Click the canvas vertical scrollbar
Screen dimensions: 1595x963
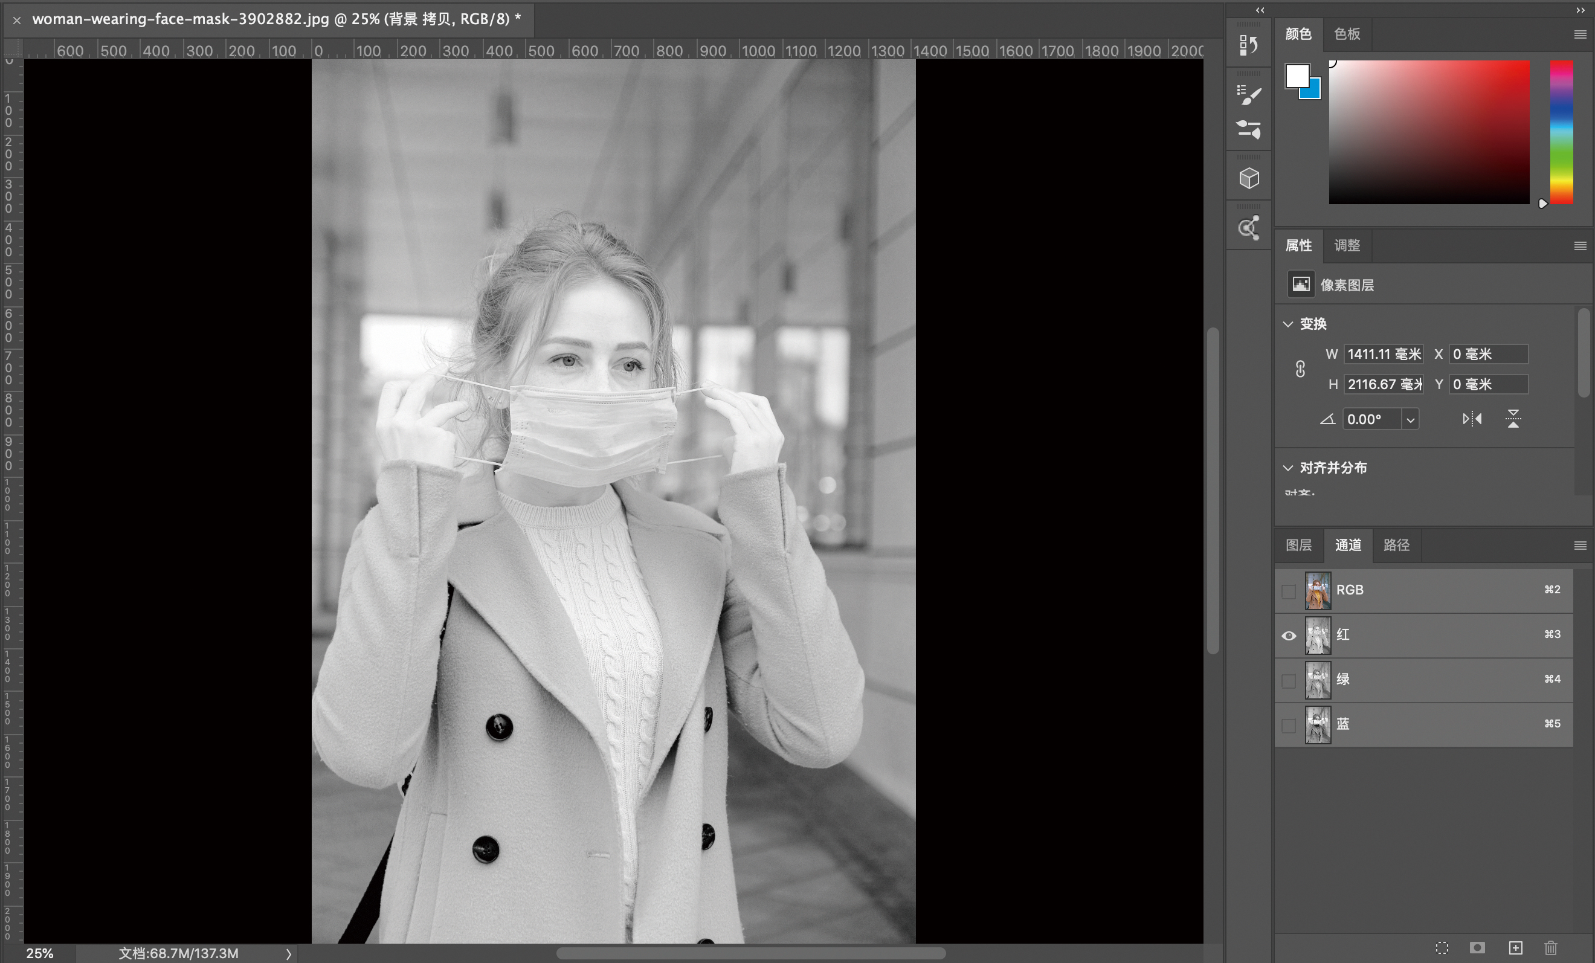coord(1213,492)
